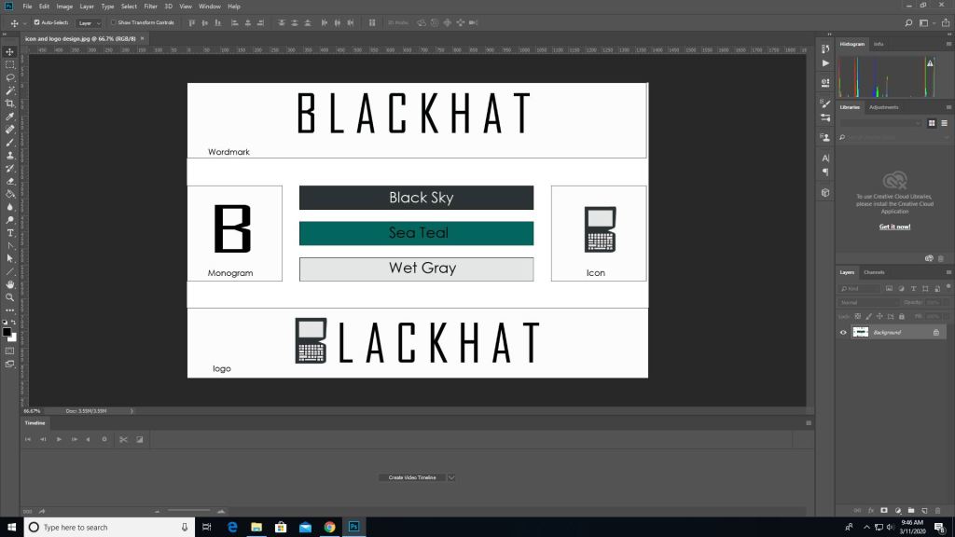Expand the Create Video Timeline dropdown arrow

pyautogui.click(x=451, y=477)
